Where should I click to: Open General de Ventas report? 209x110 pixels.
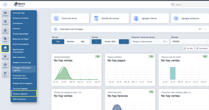pos(21,18)
